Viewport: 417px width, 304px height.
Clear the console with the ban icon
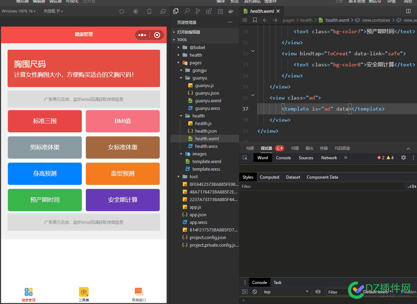point(255,292)
